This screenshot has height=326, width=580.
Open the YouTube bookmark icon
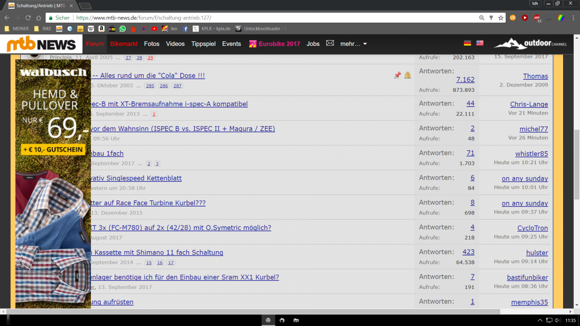[154, 28]
